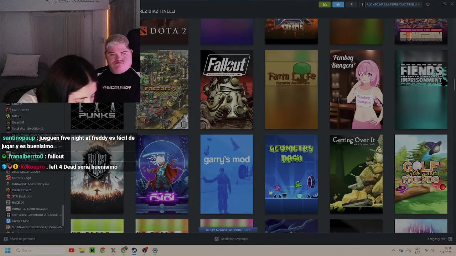Open the Steam notifications bell
Image resolution: width=456 pixels, height=256 pixels.
tap(351, 4)
